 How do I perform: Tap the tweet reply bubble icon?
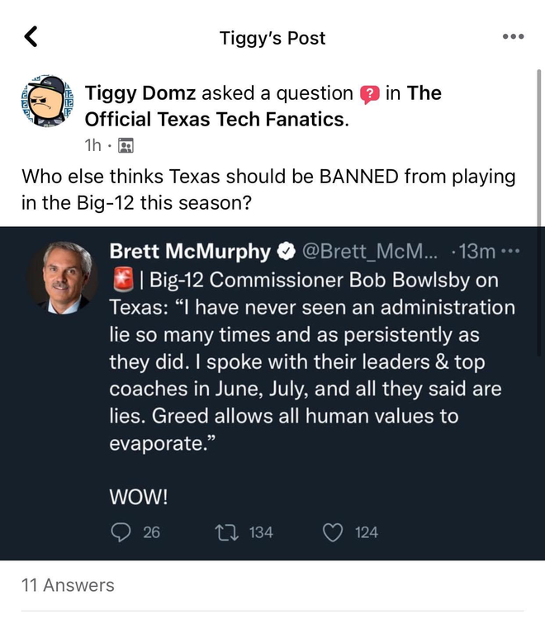point(120,532)
